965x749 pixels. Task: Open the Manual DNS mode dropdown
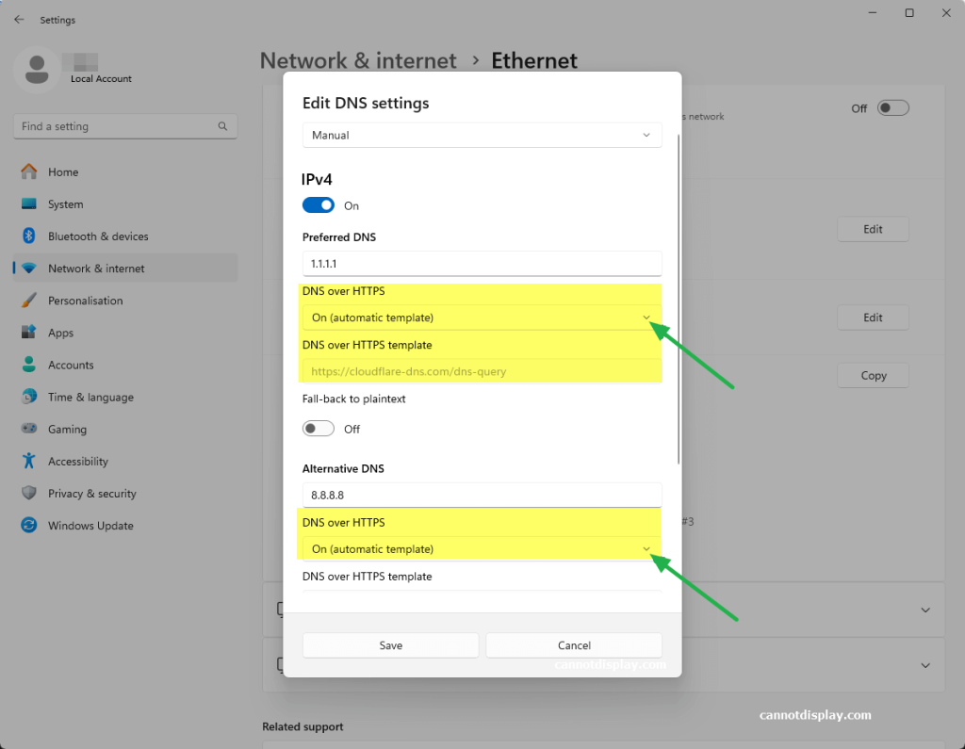(x=482, y=136)
